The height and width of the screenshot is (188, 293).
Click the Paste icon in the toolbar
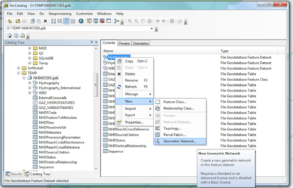(39, 21)
